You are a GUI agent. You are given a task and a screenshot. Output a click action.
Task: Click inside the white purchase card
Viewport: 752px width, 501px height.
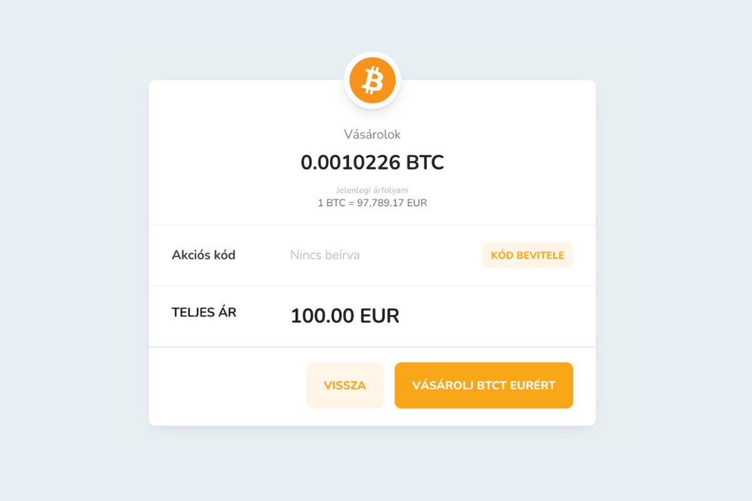point(372,250)
